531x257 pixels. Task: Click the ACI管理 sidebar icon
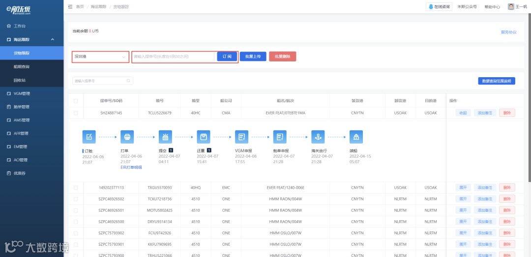tap(9, 160)
